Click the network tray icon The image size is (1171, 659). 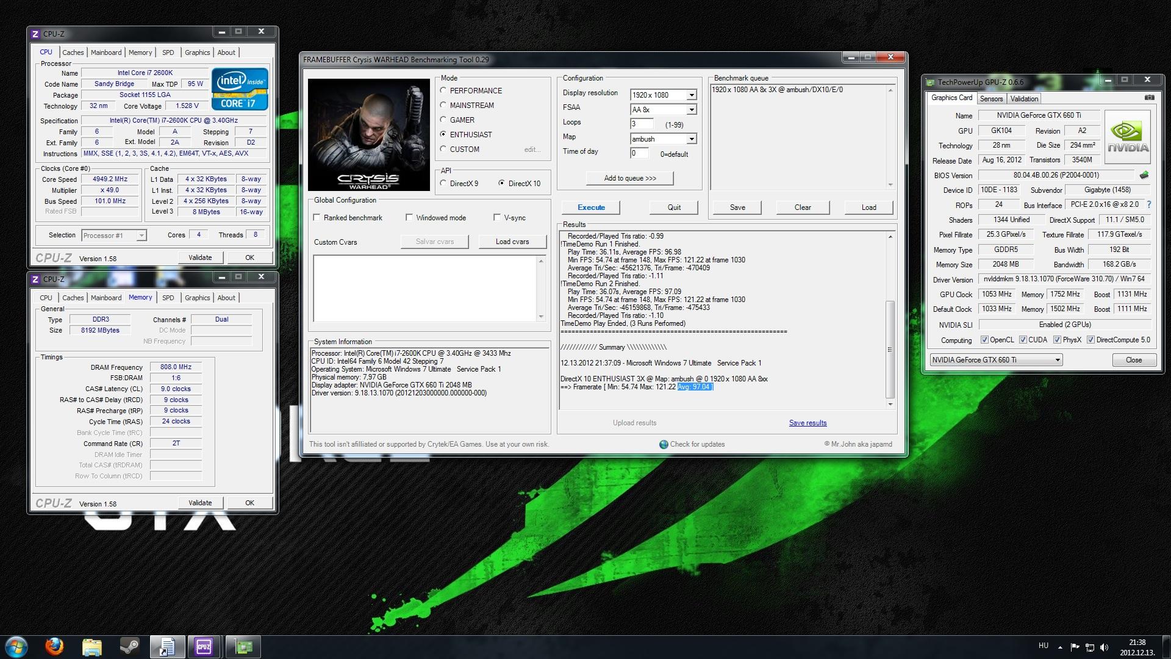[x=1089, y=647]
